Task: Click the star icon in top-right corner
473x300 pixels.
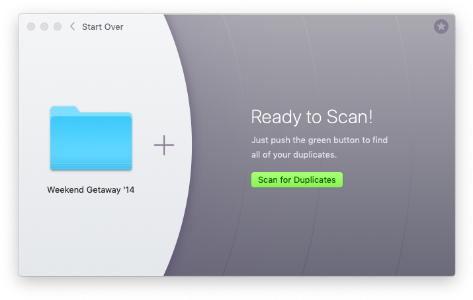Action: [441, 26]
